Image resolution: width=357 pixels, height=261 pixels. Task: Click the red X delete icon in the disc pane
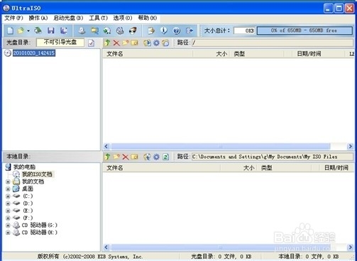pos(116,43)
